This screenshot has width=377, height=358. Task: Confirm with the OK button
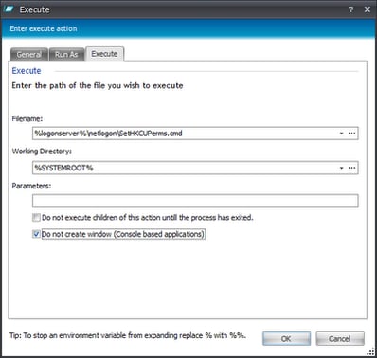pyautogui.click(x=286, y=339)
